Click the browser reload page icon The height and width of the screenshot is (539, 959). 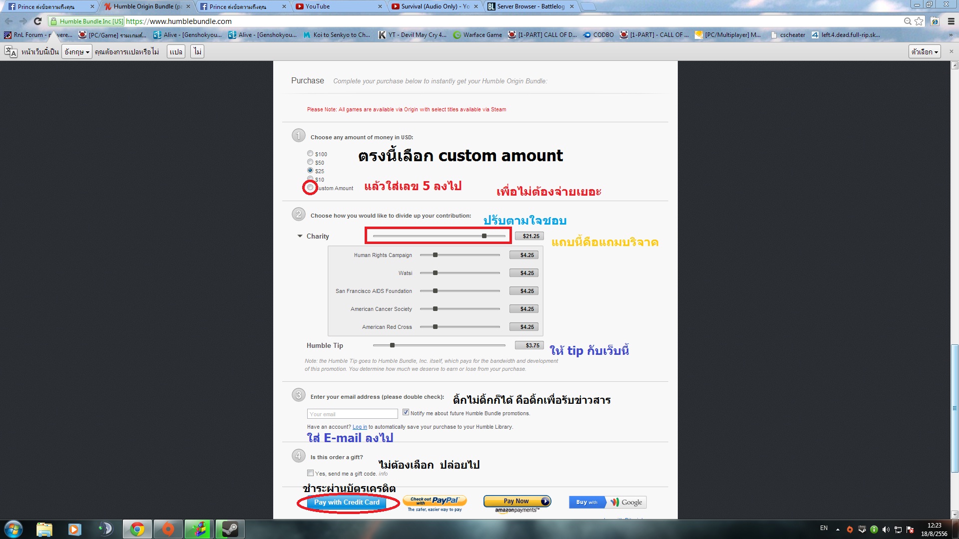click(37, 21)
